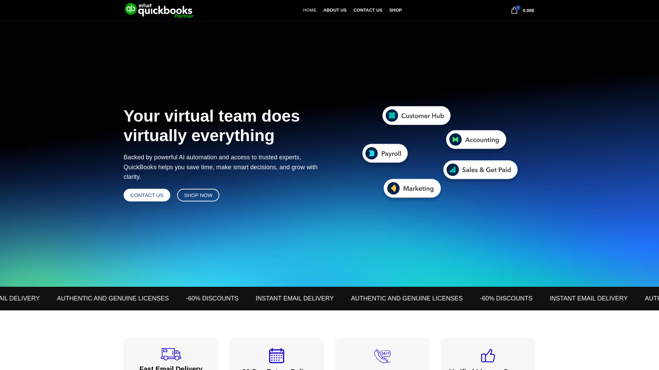659x370 pixels.
Task: Click the Marketing pill icon
Action: tap(393, 188)
